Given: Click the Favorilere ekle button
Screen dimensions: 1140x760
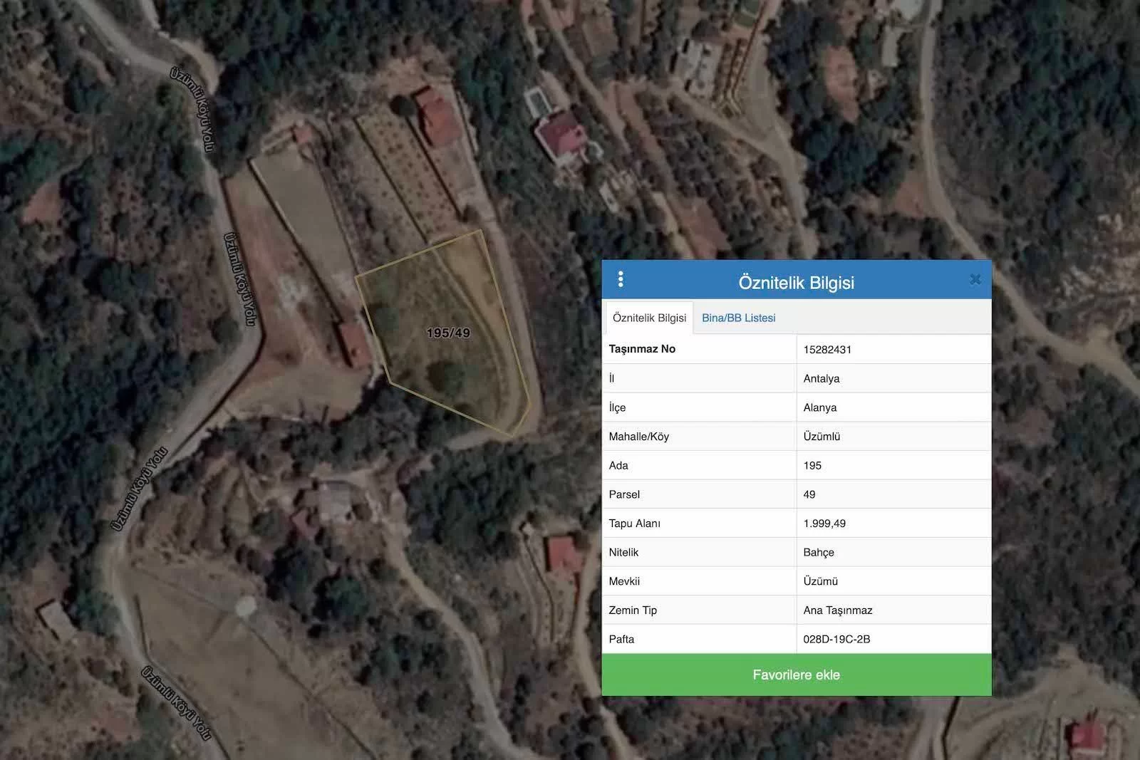Looking at the screenshot, I should pyautogui.click(x=796, y=675).
